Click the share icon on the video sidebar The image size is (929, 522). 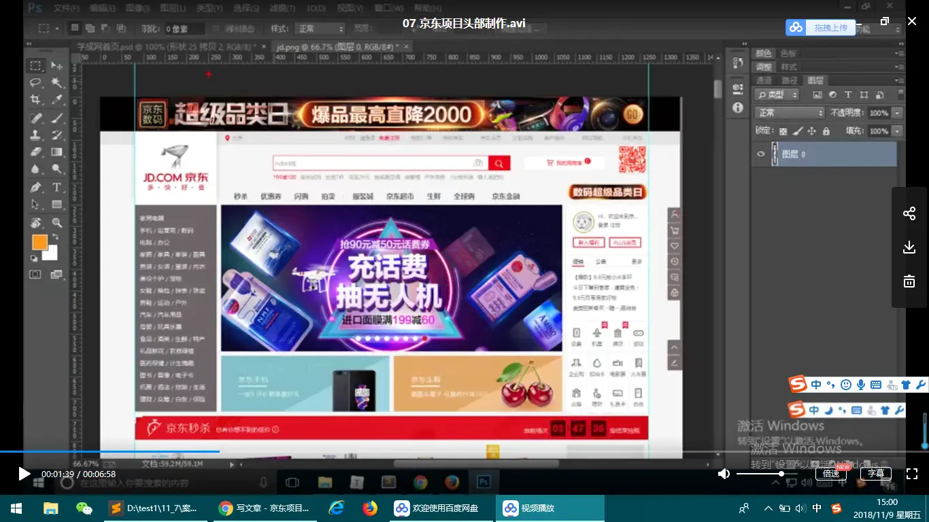pos(909,214)
